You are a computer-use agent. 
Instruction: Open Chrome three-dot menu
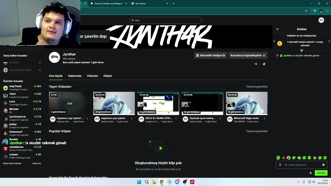click(327, 11)
